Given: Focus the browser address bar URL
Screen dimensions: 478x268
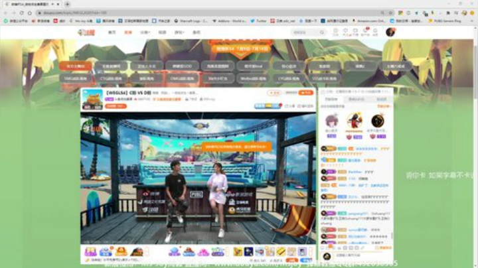Looking at the screenshot, I should pos(210,13).
